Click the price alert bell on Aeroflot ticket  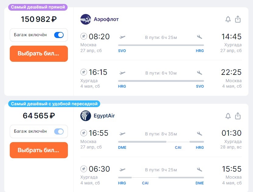228,19
